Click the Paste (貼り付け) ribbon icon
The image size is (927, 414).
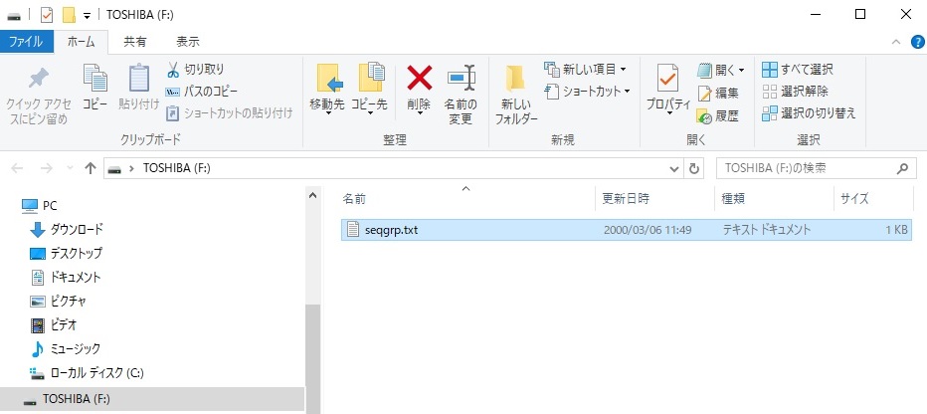(139, 79)
